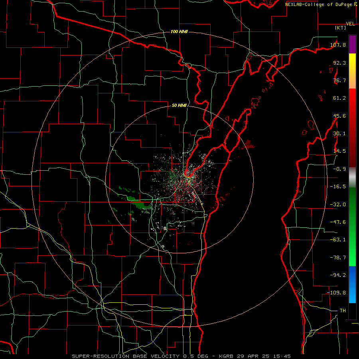Screen dimensions: 359x359
Task: Click the Super-Resolution Base Velocity caption
Action: click(x=181, y=356)
